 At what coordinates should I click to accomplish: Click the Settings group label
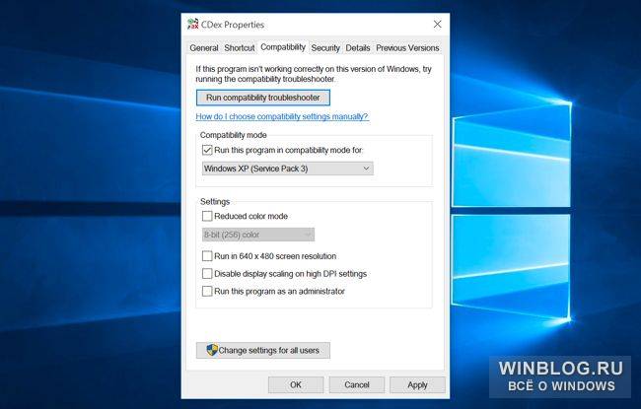pos(215,201)
